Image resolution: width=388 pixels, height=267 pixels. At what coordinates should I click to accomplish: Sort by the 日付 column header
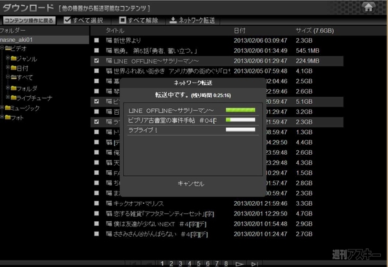tap(239, 30)
